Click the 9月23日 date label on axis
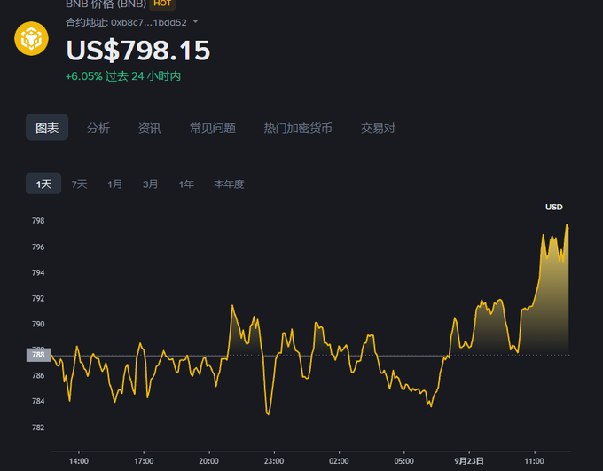603x471 pixels. (x=469, y=461)
